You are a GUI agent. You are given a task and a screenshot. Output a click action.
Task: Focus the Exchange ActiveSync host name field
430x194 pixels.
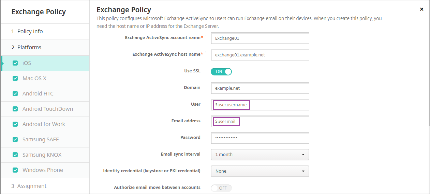pyautogui.click(x=260, y=55)
